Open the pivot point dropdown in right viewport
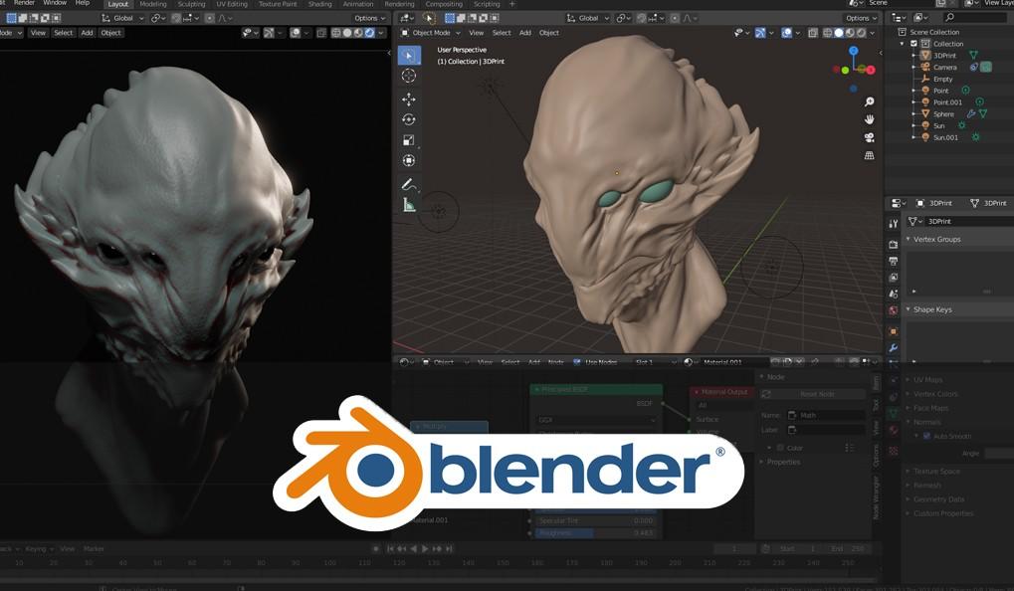The width and height of the screenshot is (1014, 591). [x=623, y=18]
